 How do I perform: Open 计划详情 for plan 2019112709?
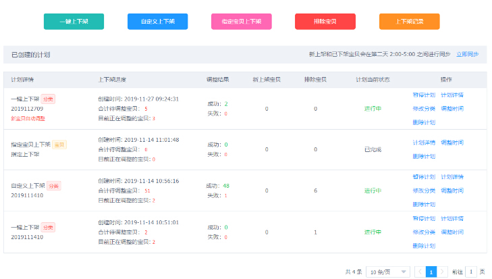pyautogui.click(x=452, y=95)
